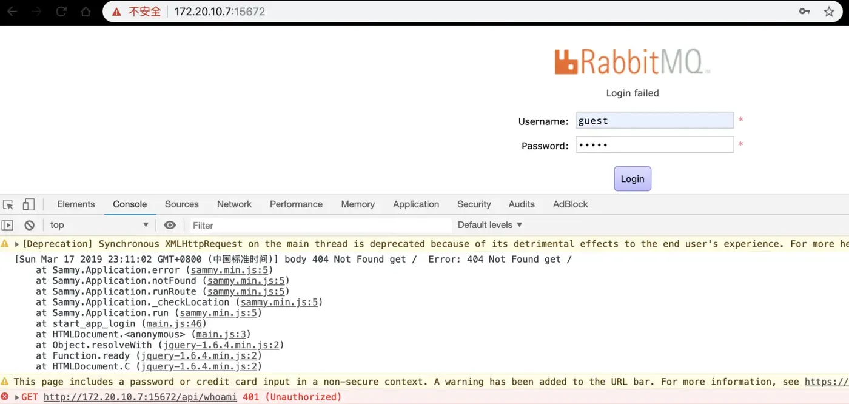Open sammy.min.js:5 link in notFound line

[x=245, y=281]
